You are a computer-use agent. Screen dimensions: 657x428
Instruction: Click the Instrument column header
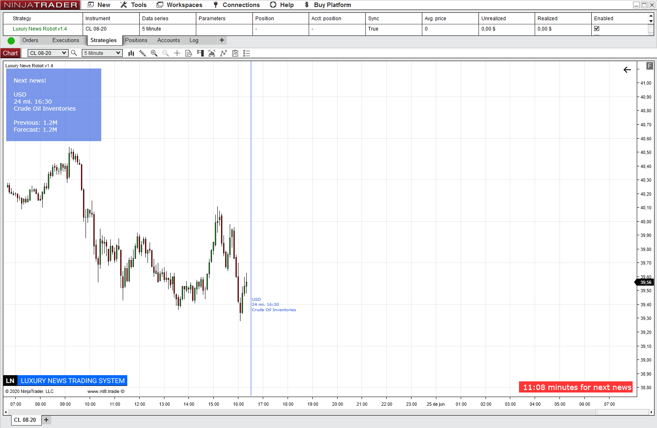[x=111, y=19]
